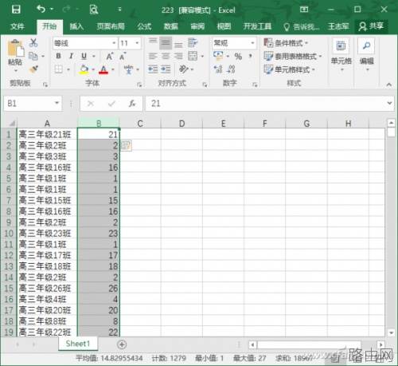Open Cell Styles menu

coord(289,69)
